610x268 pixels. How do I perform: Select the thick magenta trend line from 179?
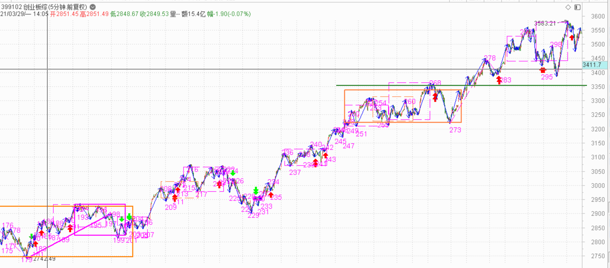(x=67, y=237)
